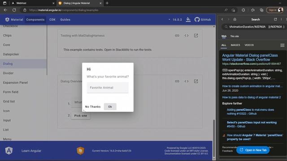Screen dimensions: 287x161
Task: Select List in the sidebar
Action: [x=23, y=130]
